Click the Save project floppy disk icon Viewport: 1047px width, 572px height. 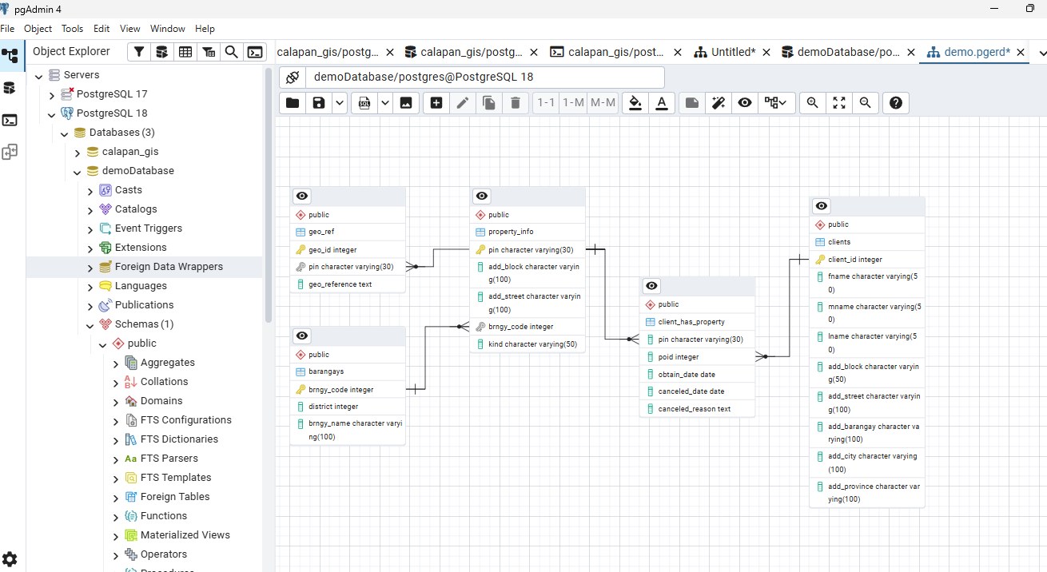click(319, 103)
